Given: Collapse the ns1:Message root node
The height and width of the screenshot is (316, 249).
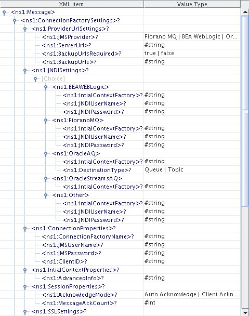Looking at the screenshot, I should coord(4,12).
